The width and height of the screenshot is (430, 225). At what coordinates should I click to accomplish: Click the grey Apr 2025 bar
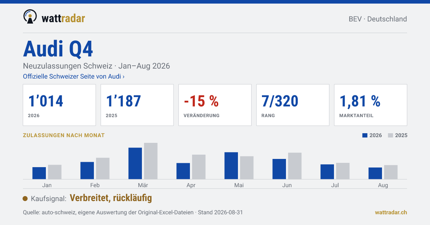199,167
